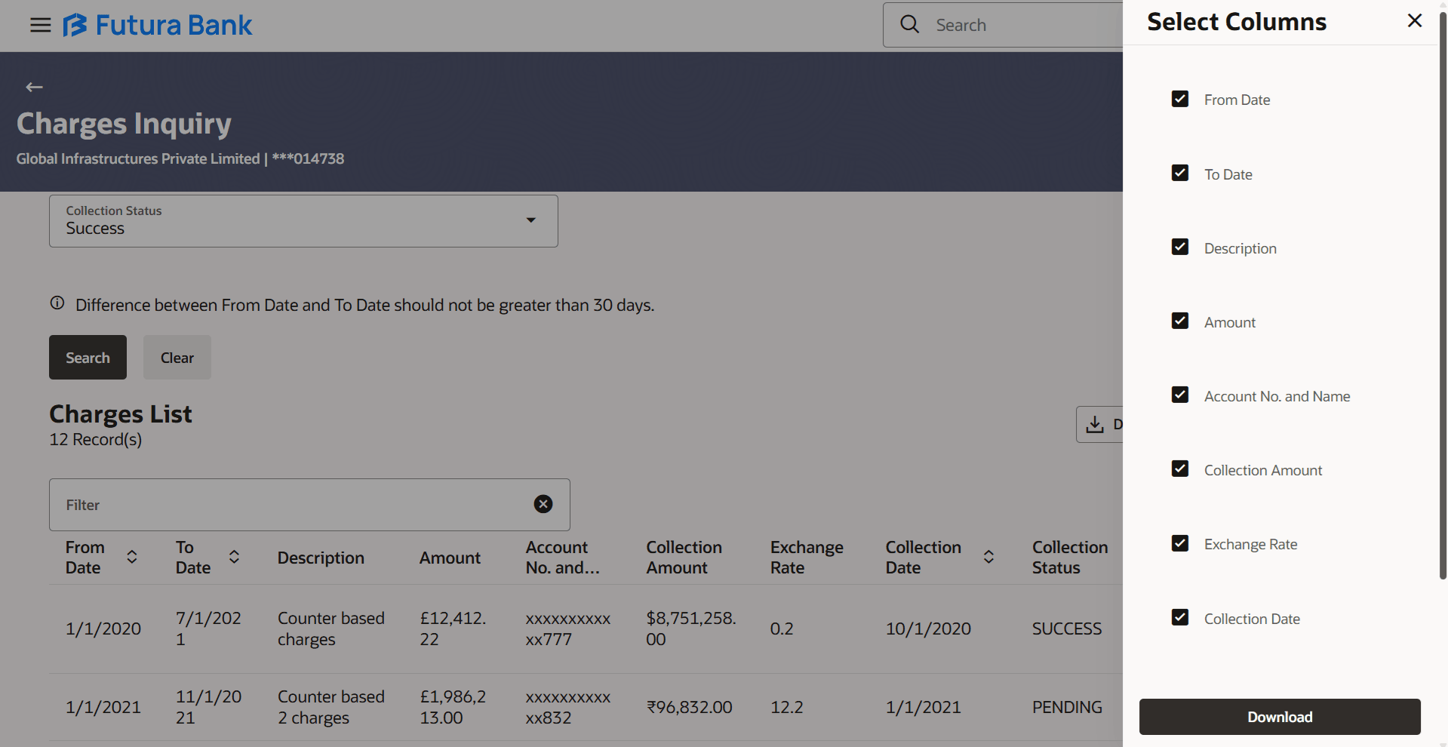The width and height of the screenshot is (1448, 747).
Task: Click the Futura Bank logo
Action: (x=157, y=25)
